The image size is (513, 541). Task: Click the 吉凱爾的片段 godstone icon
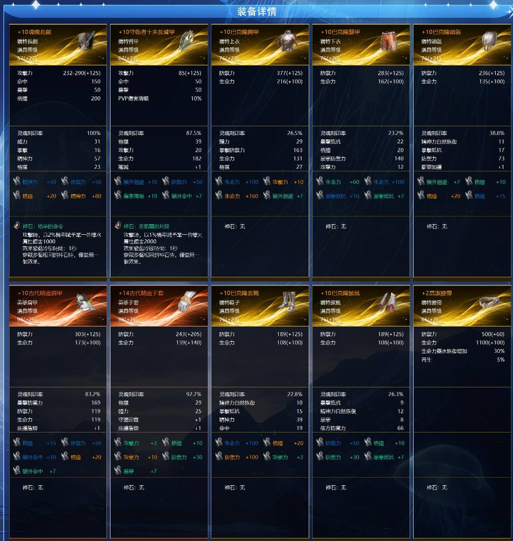118,226
